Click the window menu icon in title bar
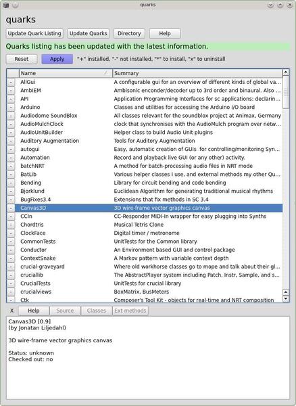Viewport: 296px width, 406px height. 6,5
